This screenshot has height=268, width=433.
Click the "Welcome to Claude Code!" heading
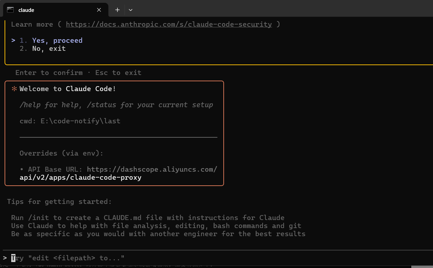tap(68, 89)
